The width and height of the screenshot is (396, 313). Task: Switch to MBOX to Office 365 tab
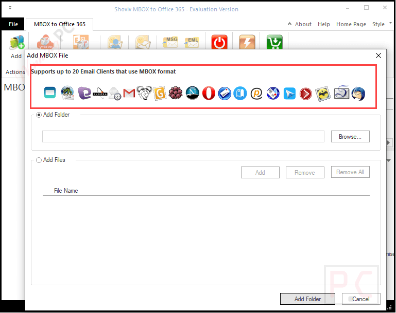(60, 24)
